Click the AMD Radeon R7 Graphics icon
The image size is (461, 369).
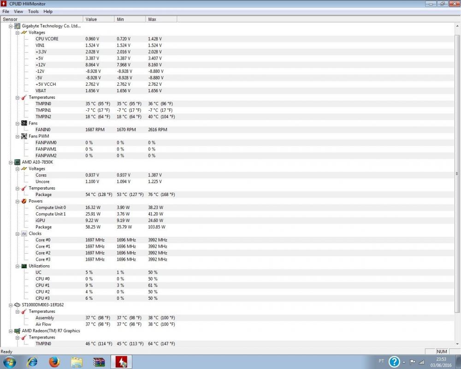tap(18, 331)
